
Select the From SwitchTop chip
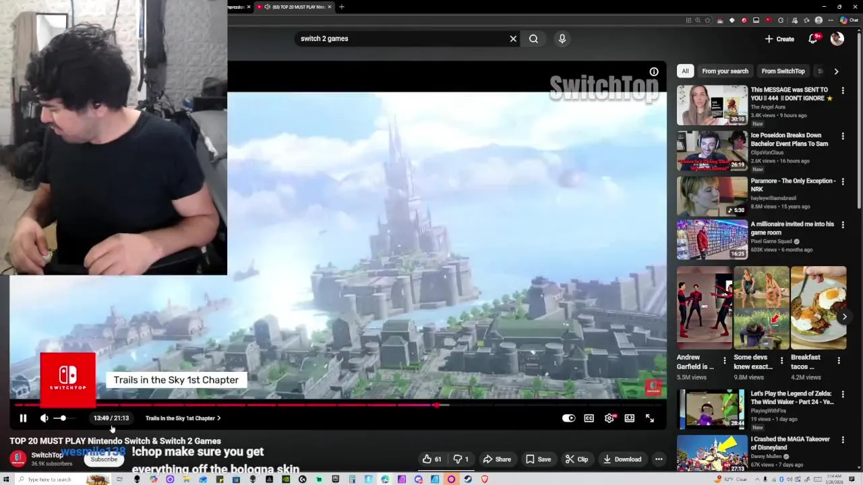coord(783,71)
